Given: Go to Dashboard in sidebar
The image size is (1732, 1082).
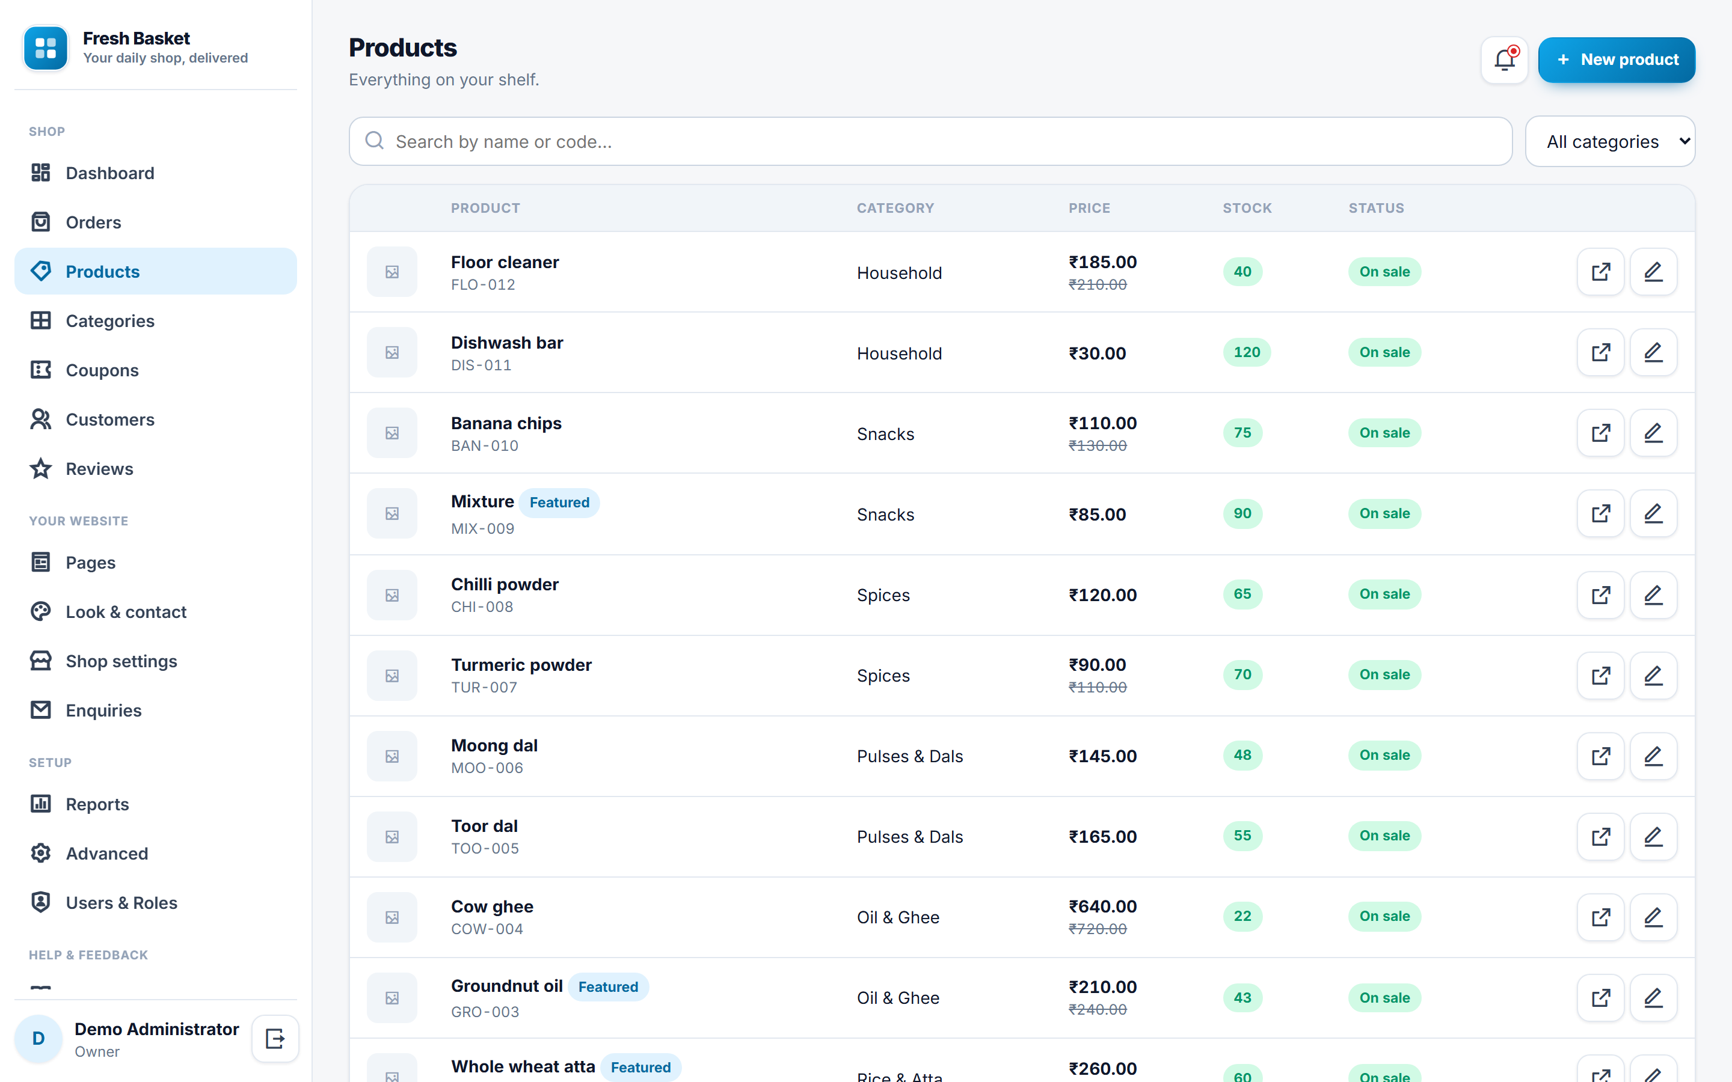Looking at the screenshot, I should point(155,173).
